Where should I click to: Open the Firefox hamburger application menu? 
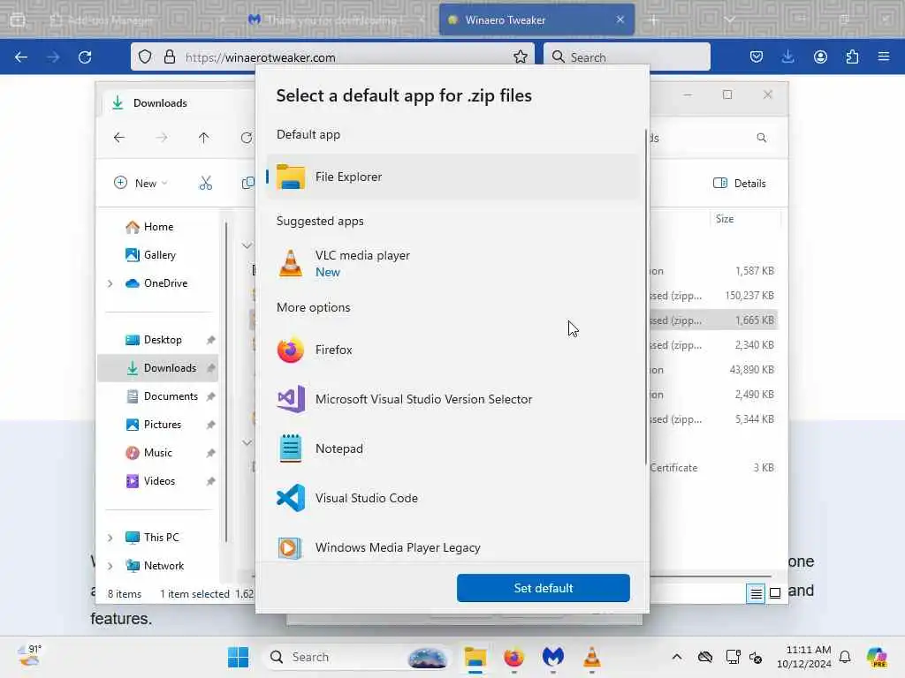(x=884, y=57)
